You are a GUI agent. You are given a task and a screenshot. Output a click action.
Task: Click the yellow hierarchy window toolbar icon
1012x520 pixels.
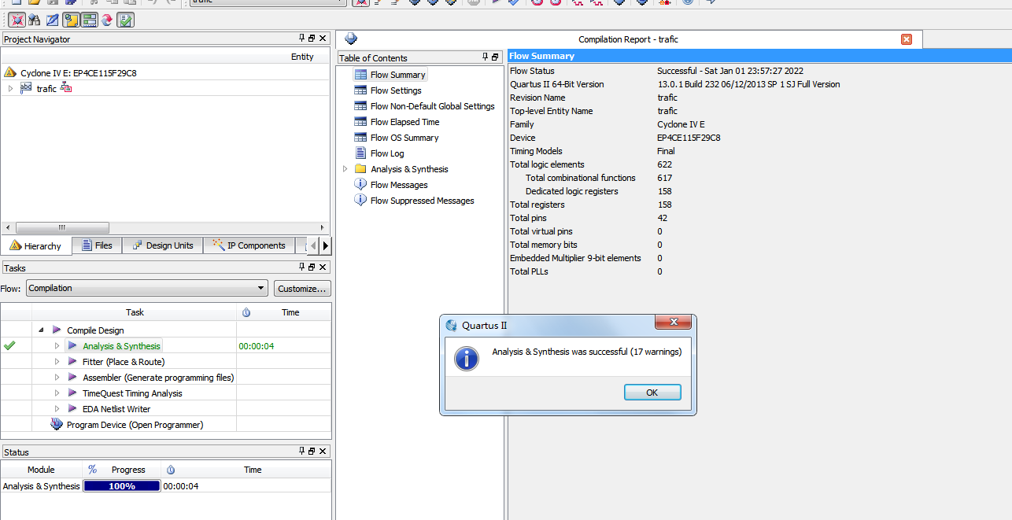pyautogui.click(x=71, y=20)
